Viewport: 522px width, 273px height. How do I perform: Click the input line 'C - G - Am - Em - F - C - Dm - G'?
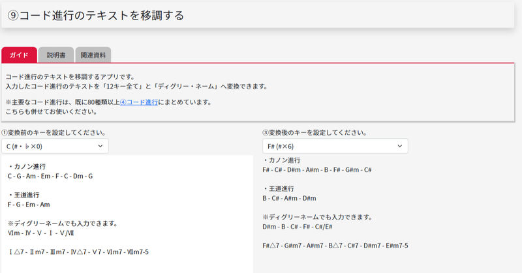click(50, 176)
